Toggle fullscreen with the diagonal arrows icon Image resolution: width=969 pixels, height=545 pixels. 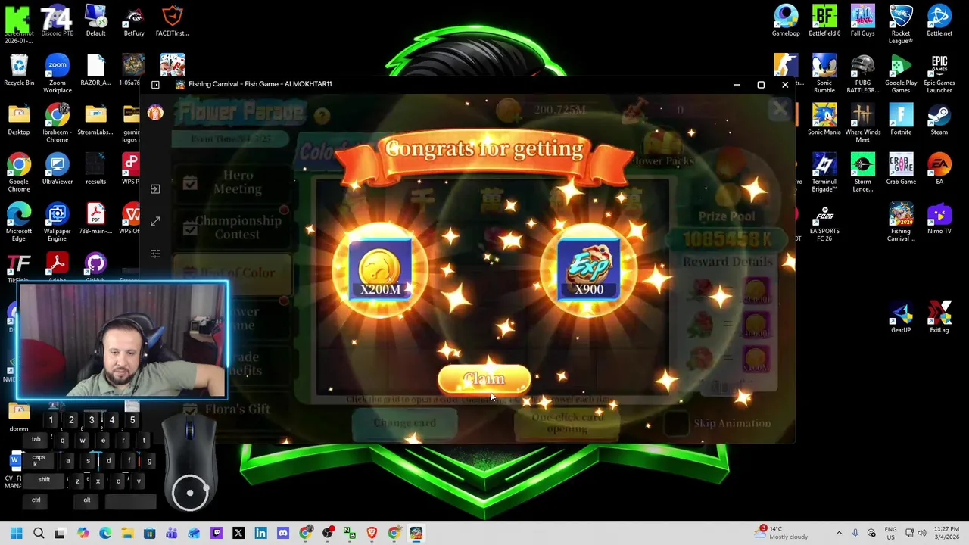pyautogui.click(x=155, y=221)
